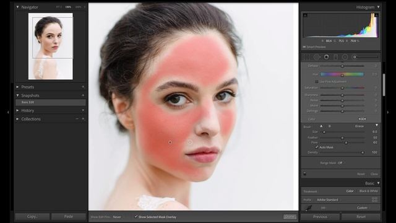
Task: Add a new collection with plus icon
Action: [x=83, y=119]
